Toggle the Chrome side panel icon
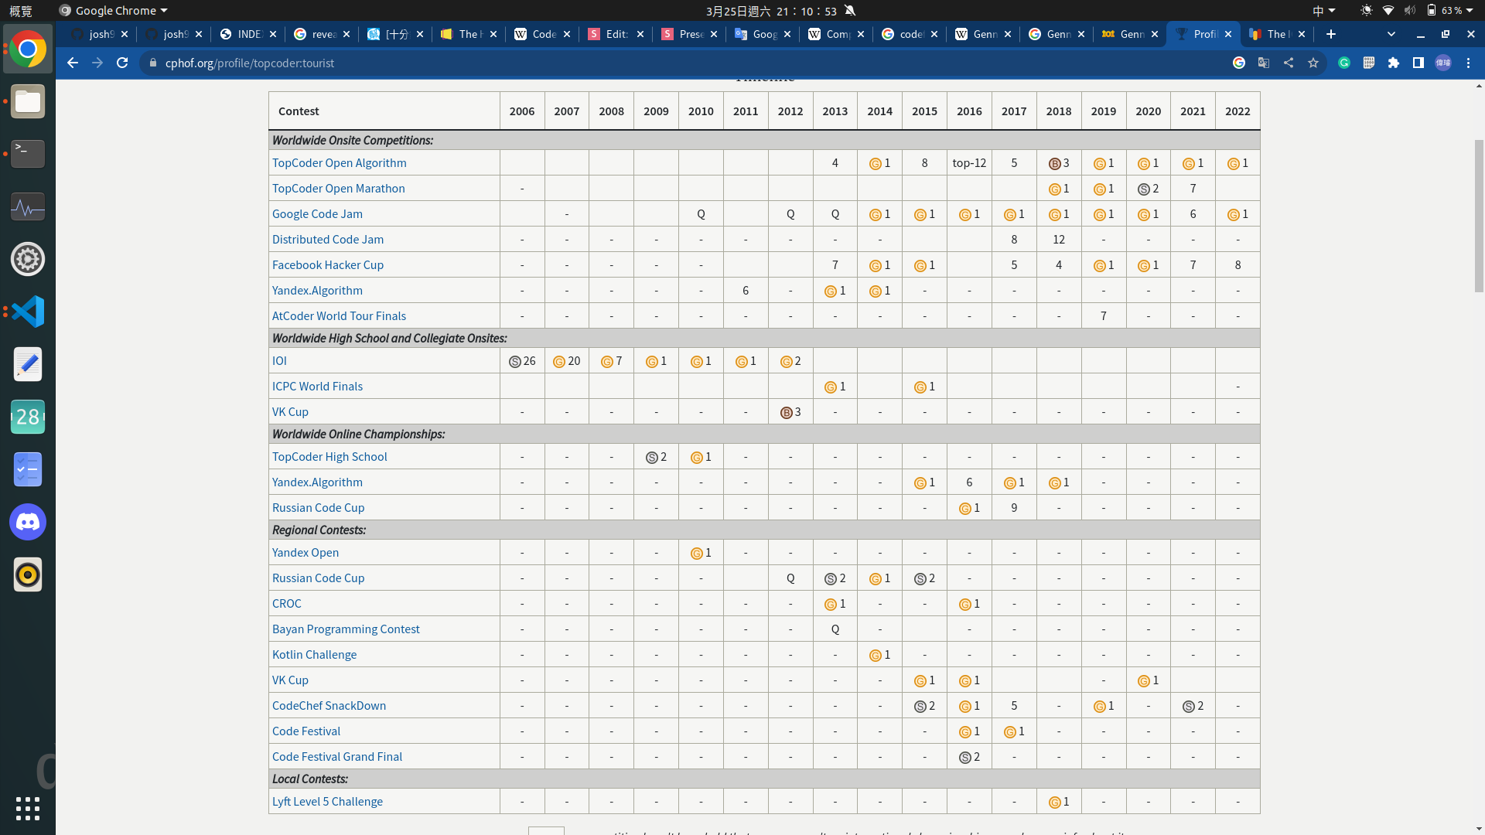 point(1418,63)
